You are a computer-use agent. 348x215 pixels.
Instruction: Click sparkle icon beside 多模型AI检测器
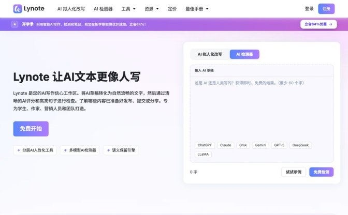pyautogui.click(x=65, y=150)
